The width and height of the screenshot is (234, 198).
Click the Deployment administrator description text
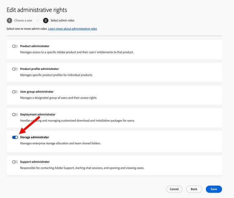(77, 121)
